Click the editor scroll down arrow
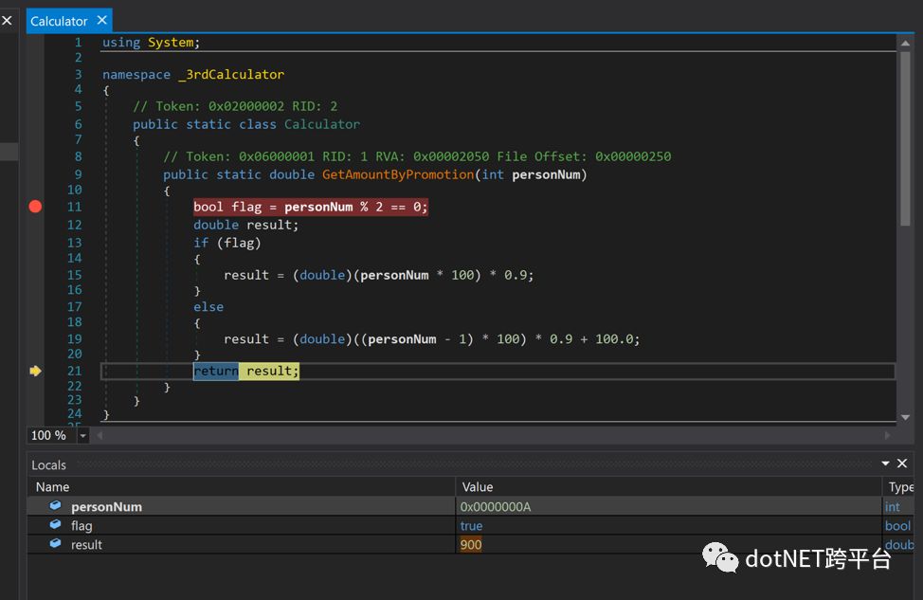This screenshot has height=600, width=923. 905,417
